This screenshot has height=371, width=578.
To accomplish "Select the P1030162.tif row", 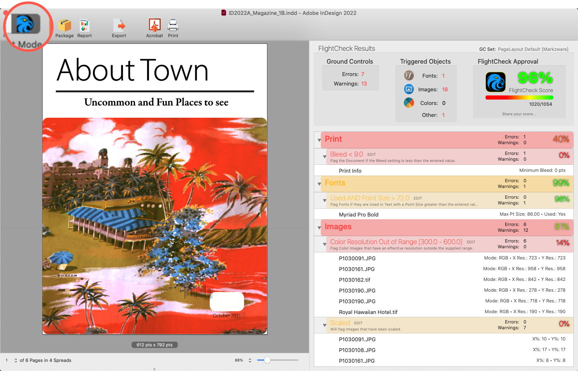I will pos(444,280).
